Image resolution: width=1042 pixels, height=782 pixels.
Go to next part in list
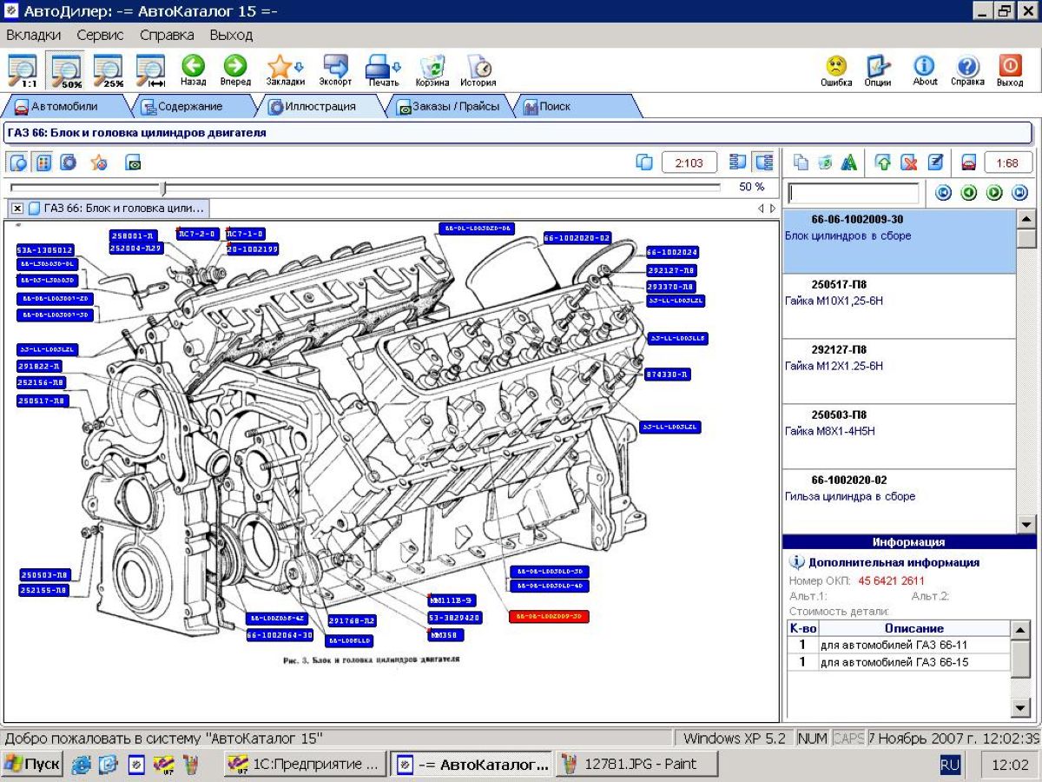click(994, 193)
